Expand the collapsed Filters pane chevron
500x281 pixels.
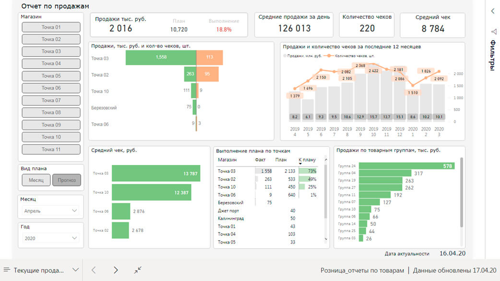point(493,11)
